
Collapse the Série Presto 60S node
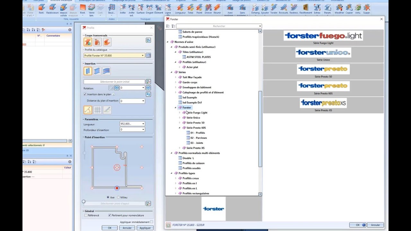pos(179,128)
